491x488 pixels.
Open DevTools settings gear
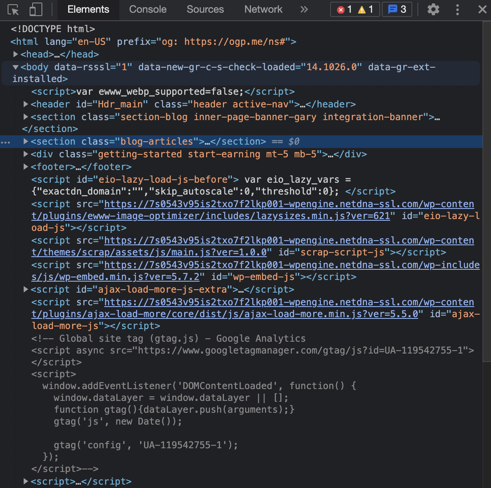[x=433, y=9]
